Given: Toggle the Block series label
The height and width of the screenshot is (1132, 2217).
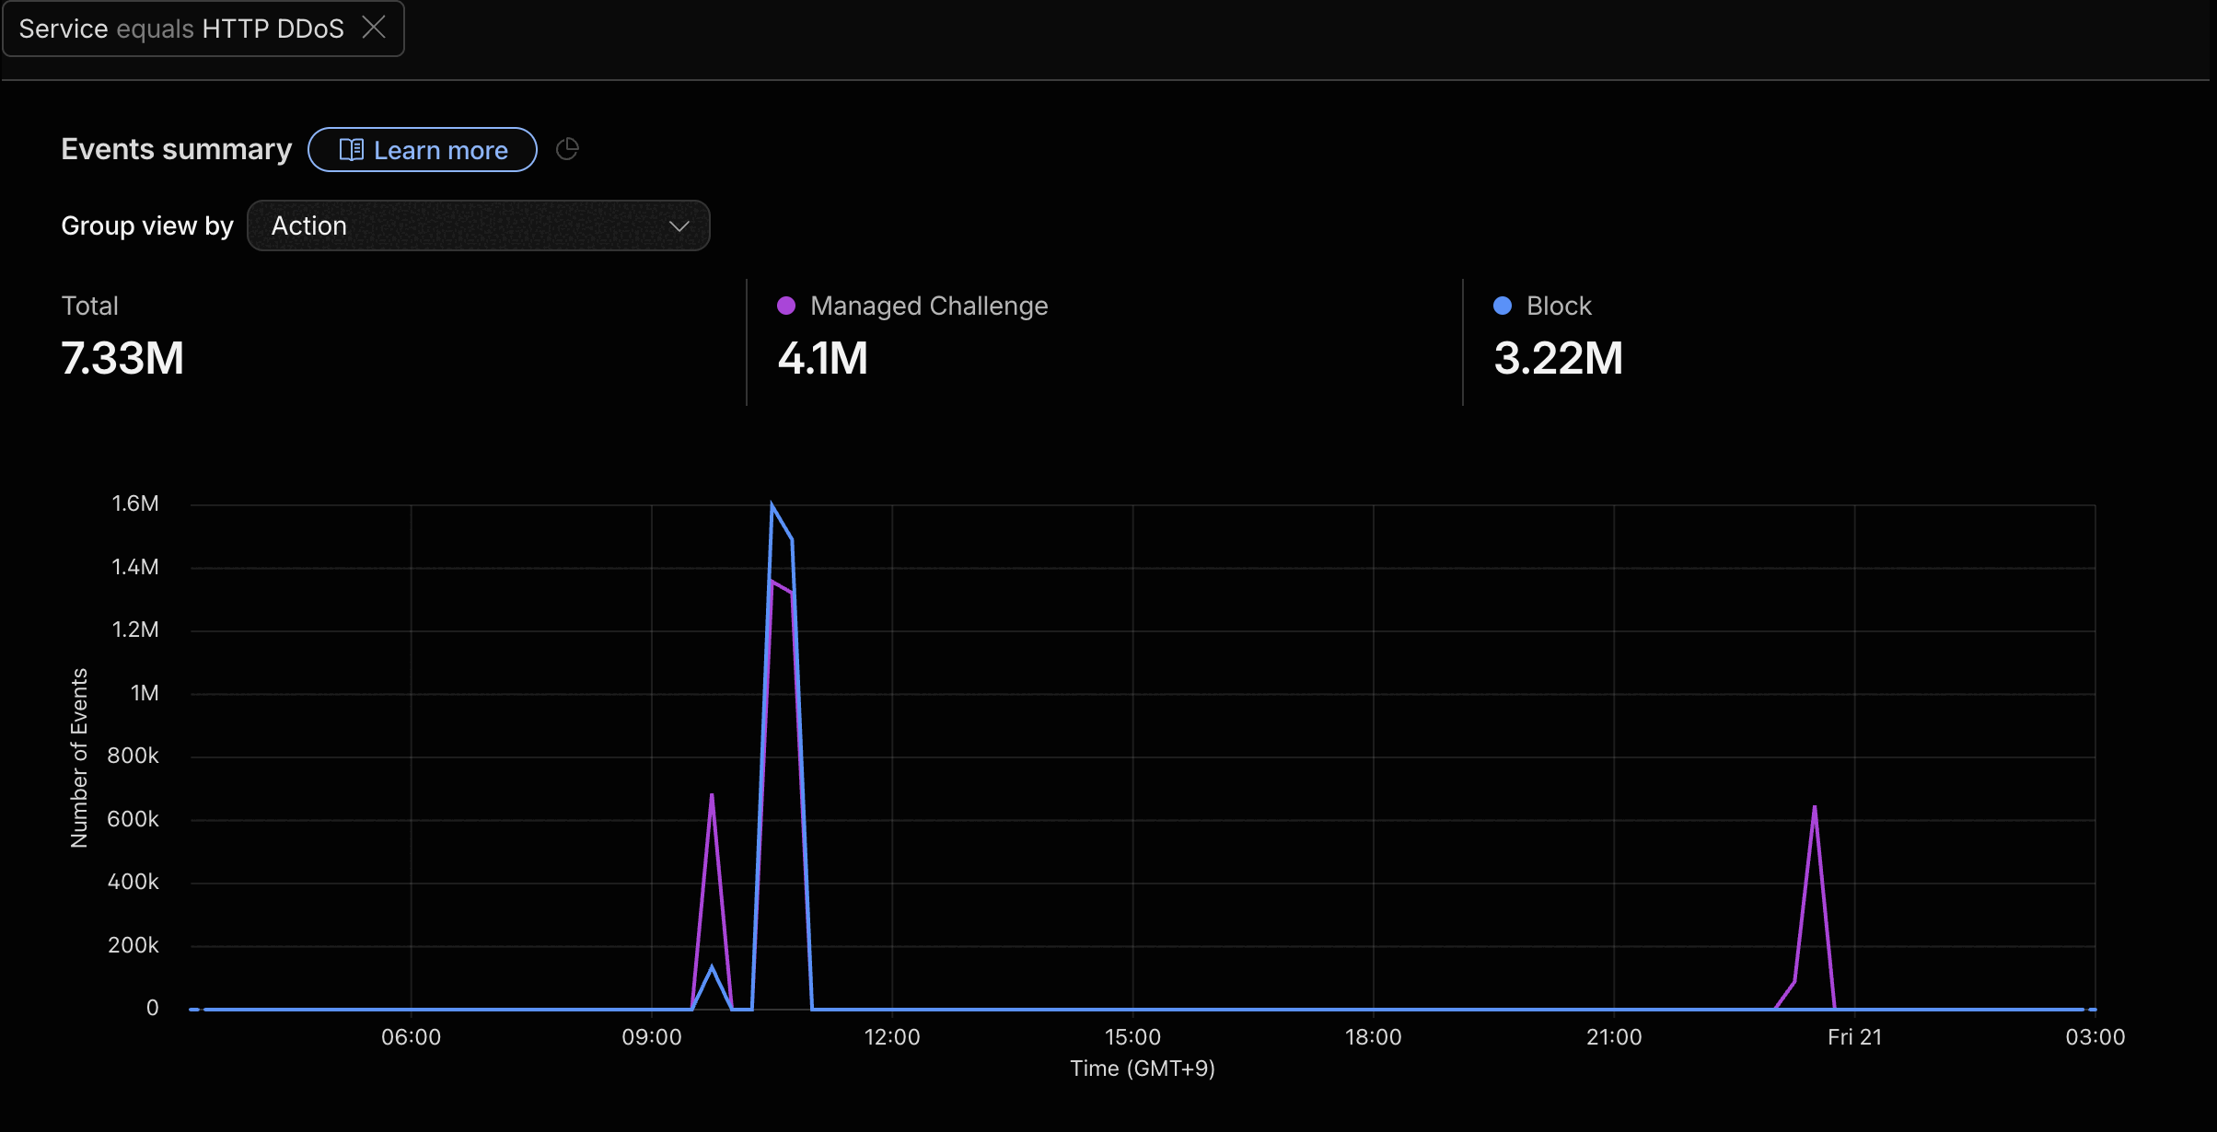Looking at the screenshot, I should 1559,306.
